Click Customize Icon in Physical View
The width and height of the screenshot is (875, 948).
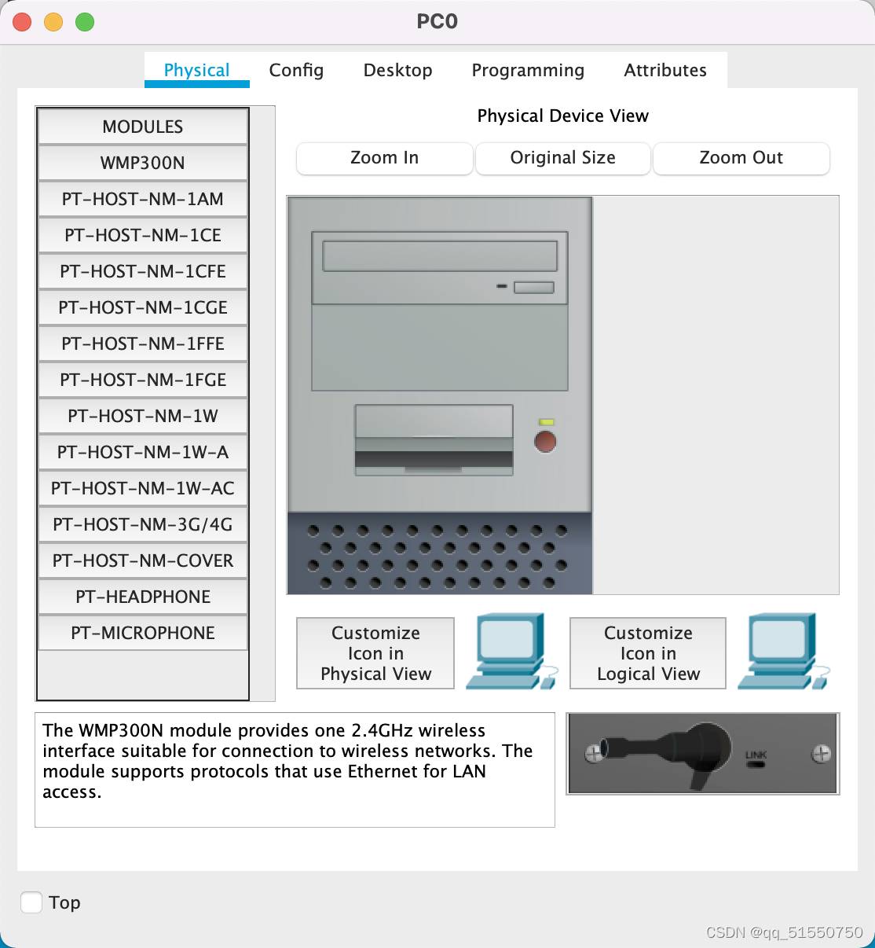(x=375, y=653)
